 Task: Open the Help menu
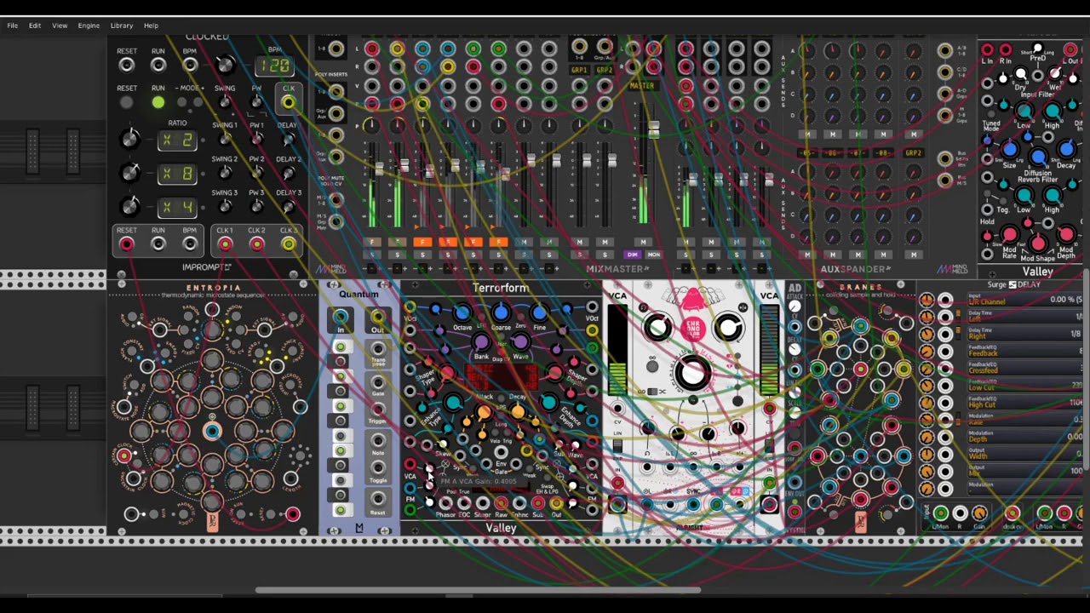(151, 26)
